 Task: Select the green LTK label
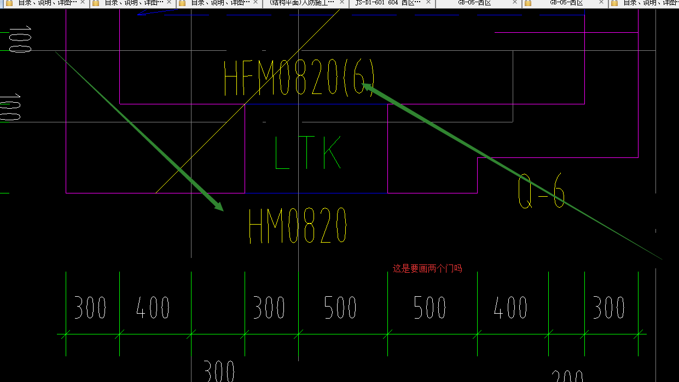pyautogui.click(x=307, y=152)
